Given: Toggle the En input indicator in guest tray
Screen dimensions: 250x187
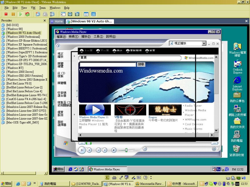Looking at the screenshot, I should 218,169.
